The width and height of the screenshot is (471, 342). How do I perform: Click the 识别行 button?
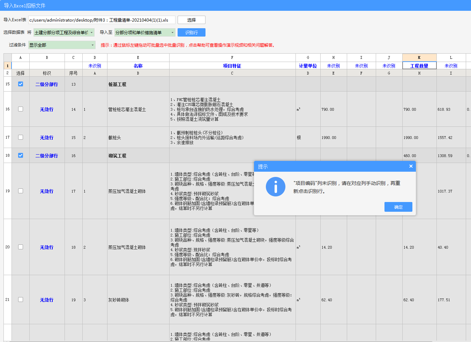[192, 32]
